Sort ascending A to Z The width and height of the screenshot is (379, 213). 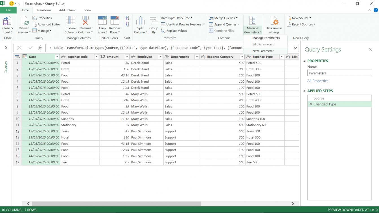(x=127, y=18)
